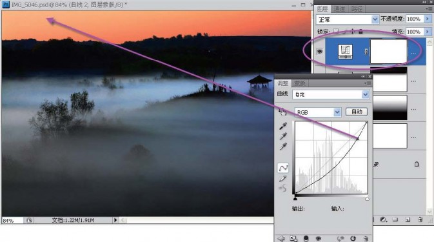Viewport: 434px width, 242px height.
Task: Pick the gray point eyedropper in Curves
Action: pos(283,136)
